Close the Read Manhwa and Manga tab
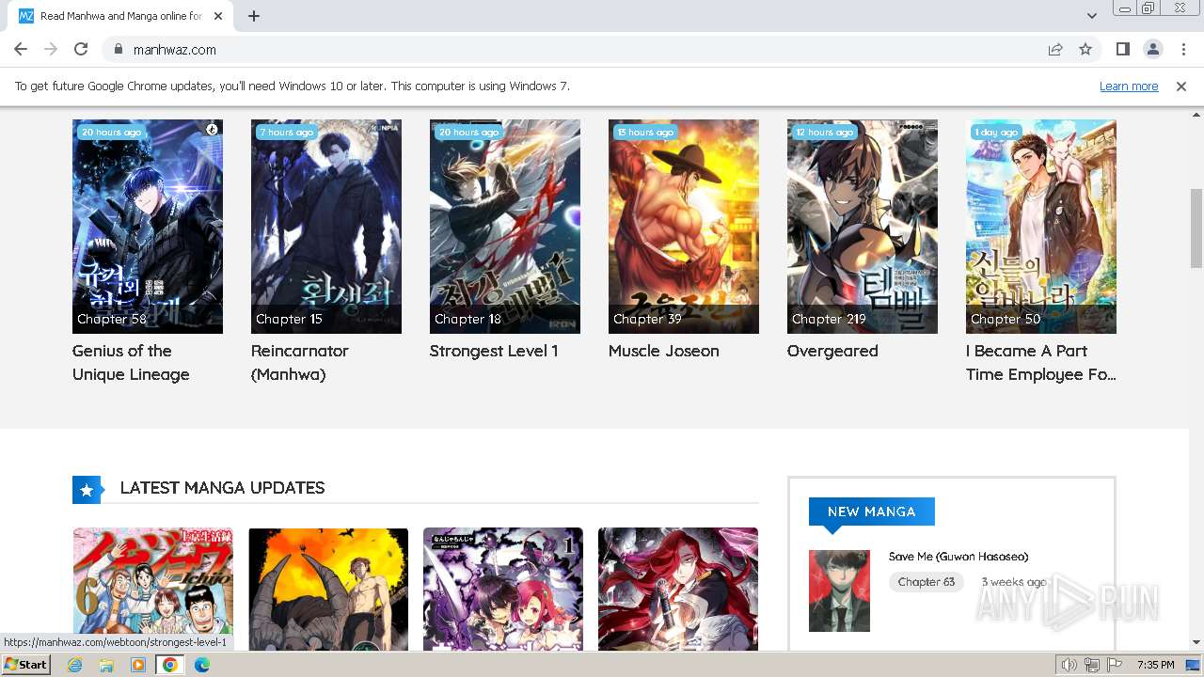Image resolution: width=1204 pixels, height=677 pixels. pos(218,16)
